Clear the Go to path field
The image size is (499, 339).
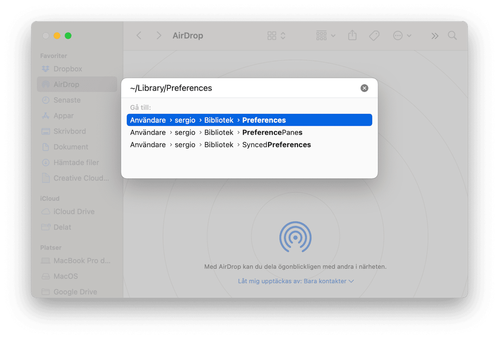pyautogui.click(x=364, y=88)
